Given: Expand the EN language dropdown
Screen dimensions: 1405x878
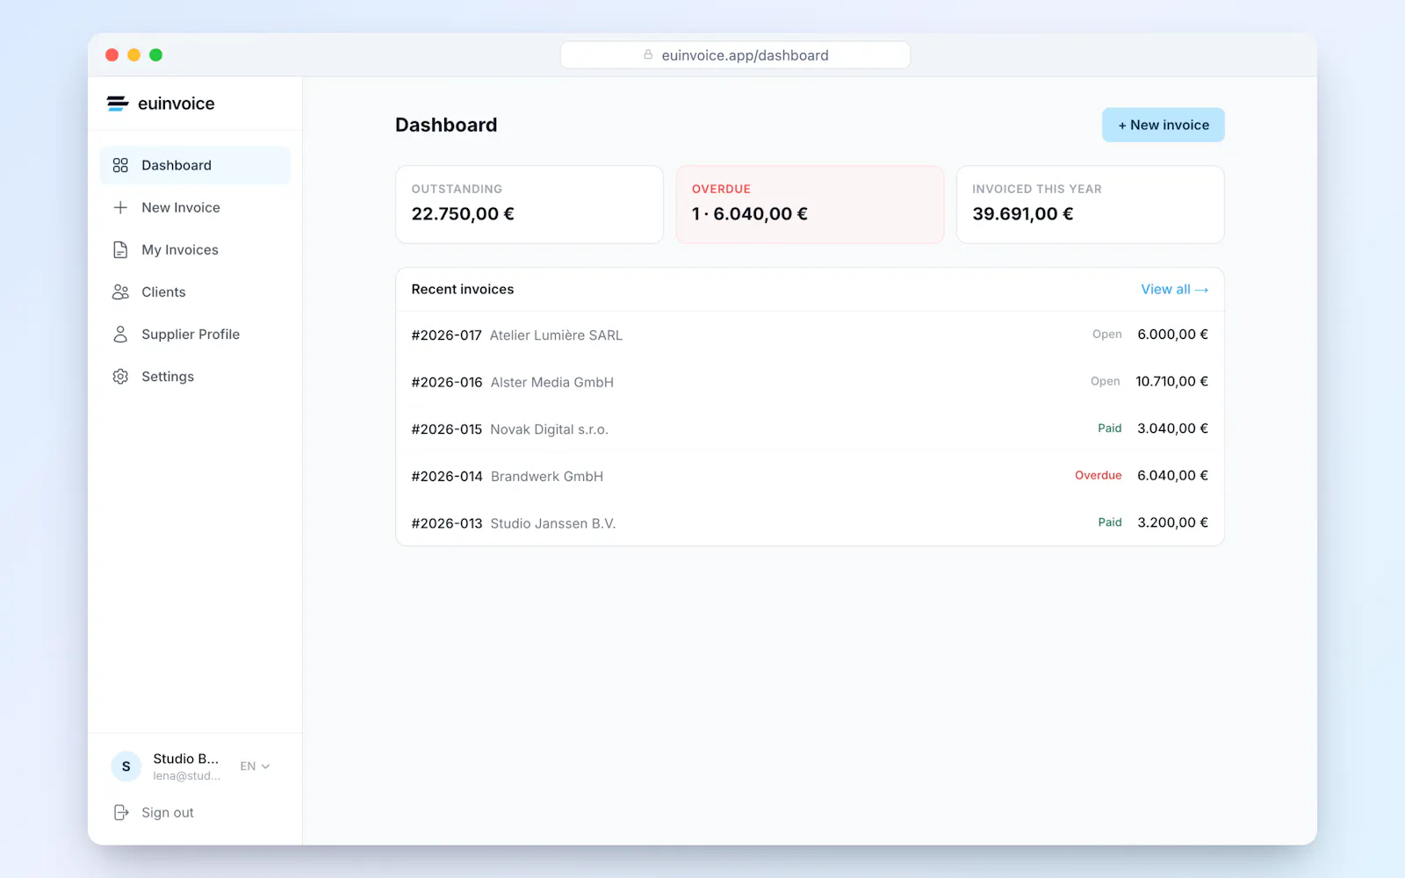Looking at the screenshot, I should [255, 766].
